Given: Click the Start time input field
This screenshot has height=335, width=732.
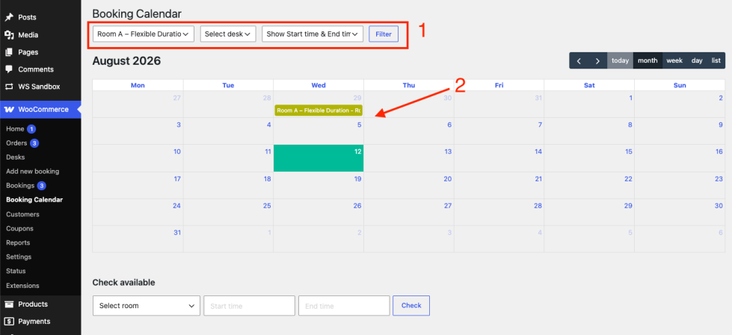Looking at the screenshot, I should coord(249,306).
